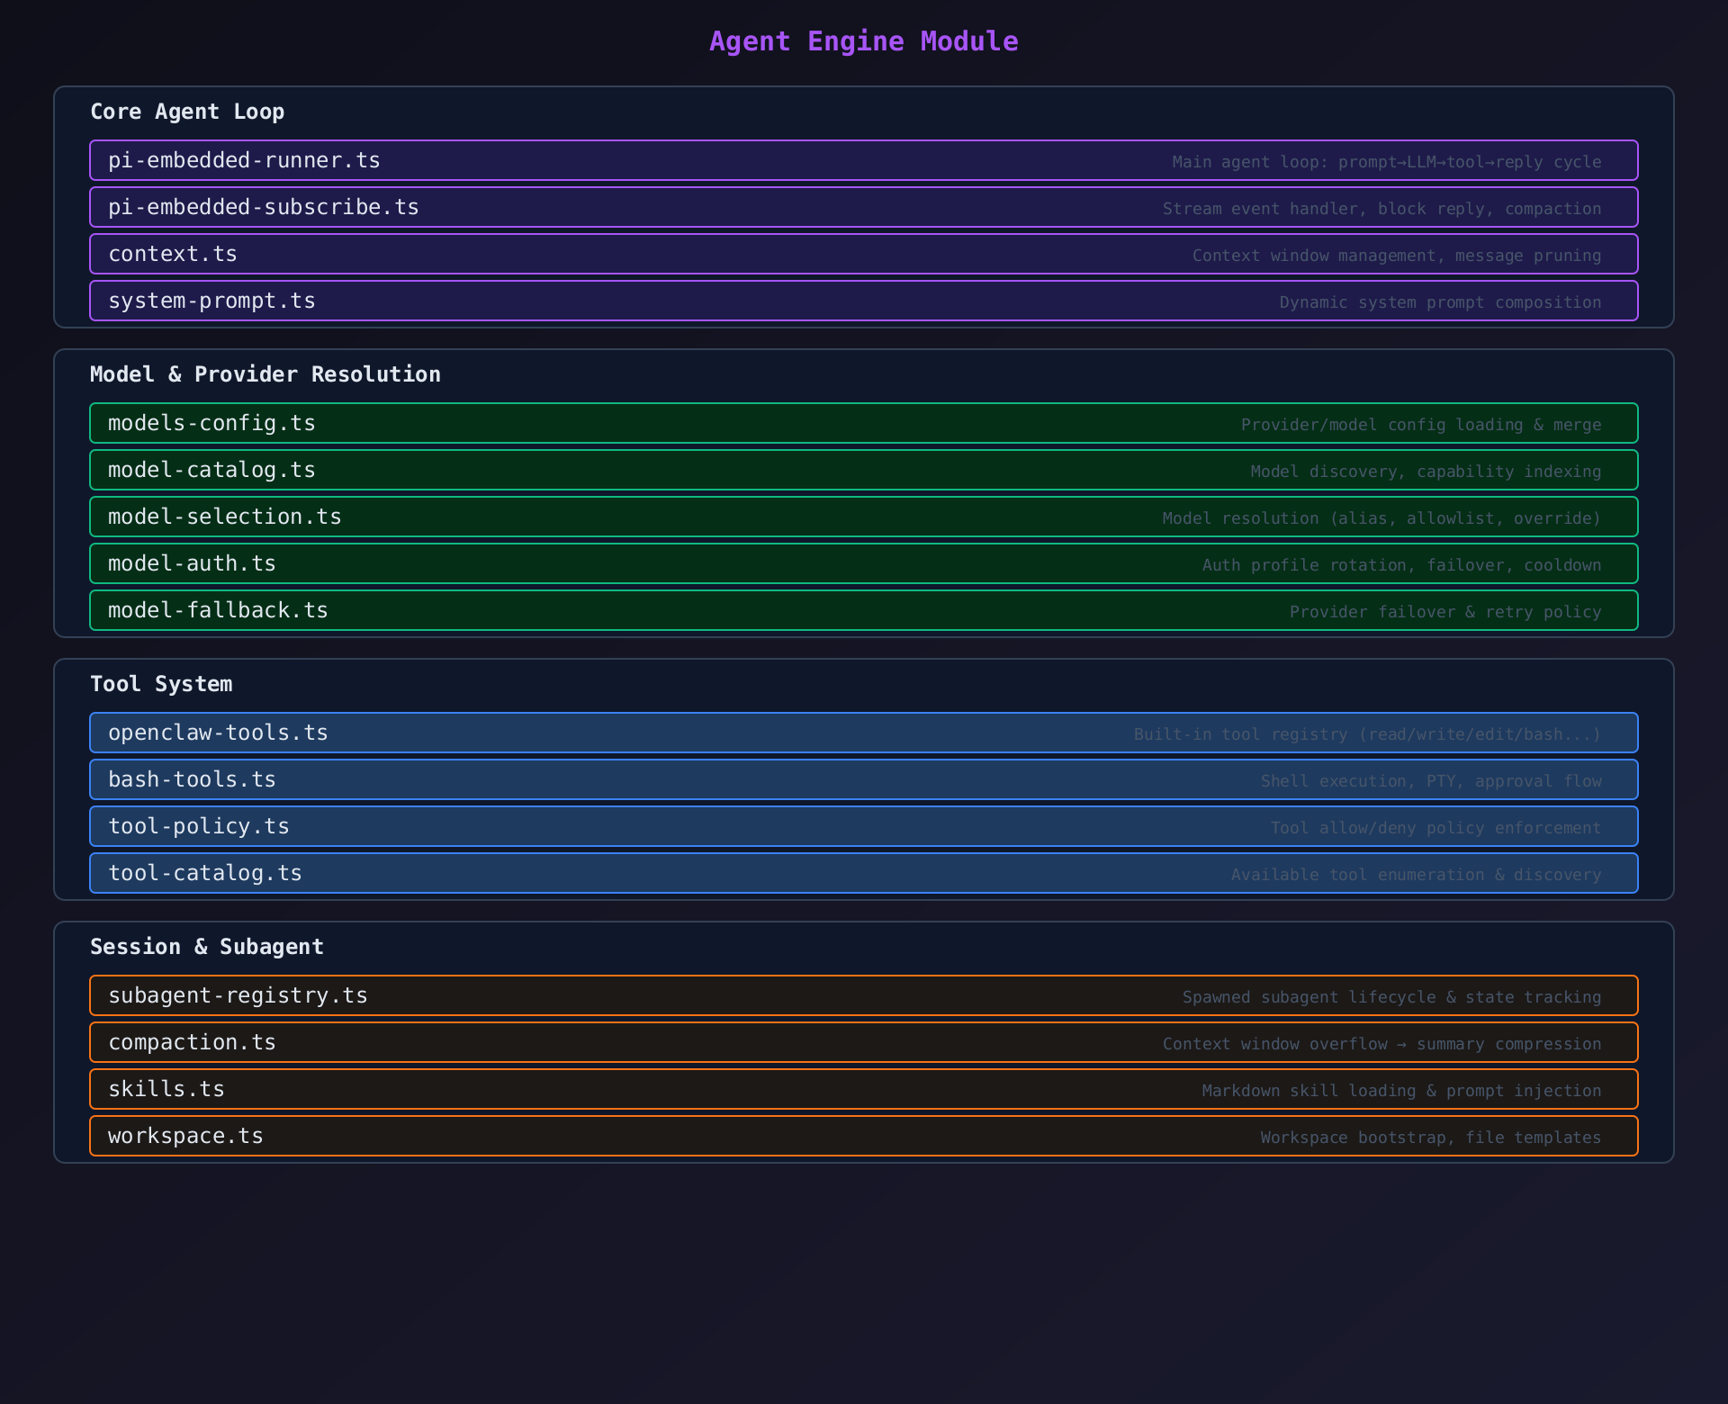Select the subagent-registry.ts row

[x=863, y=995]
